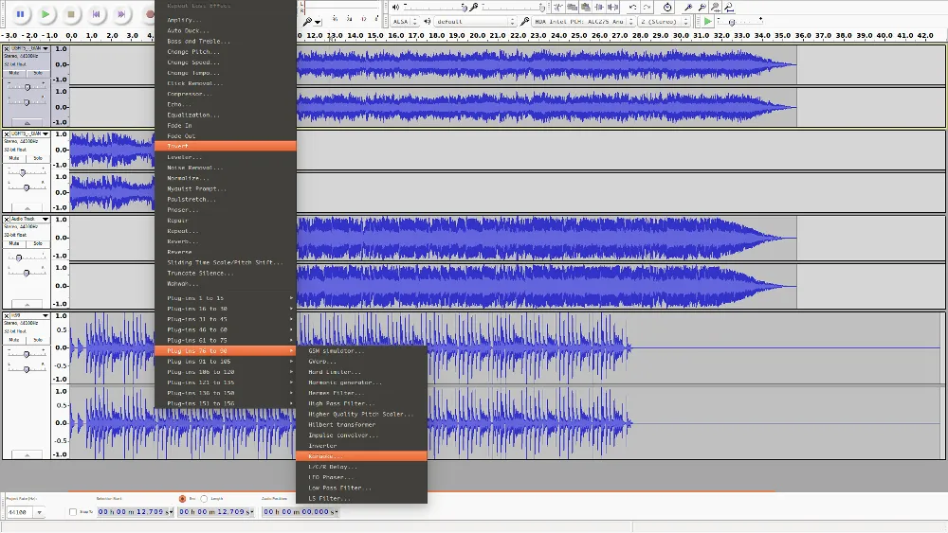Solo the bottom track
Screen dimensions: 948x533
pos(38,340)
